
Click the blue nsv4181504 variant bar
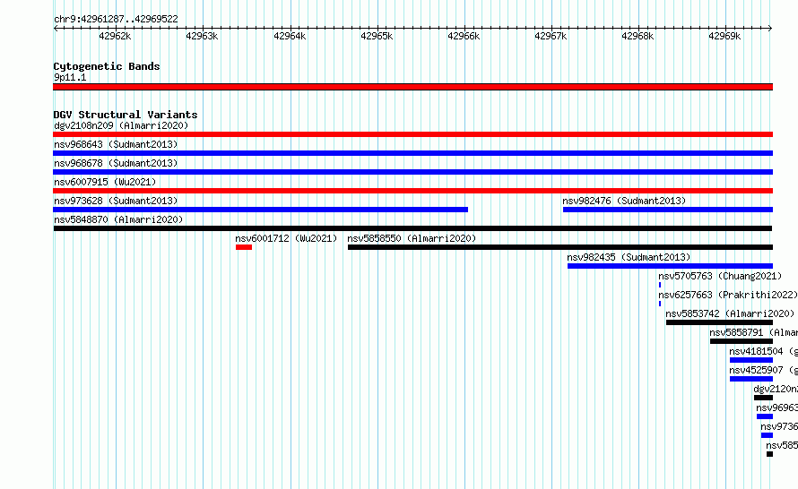point(751,360)
